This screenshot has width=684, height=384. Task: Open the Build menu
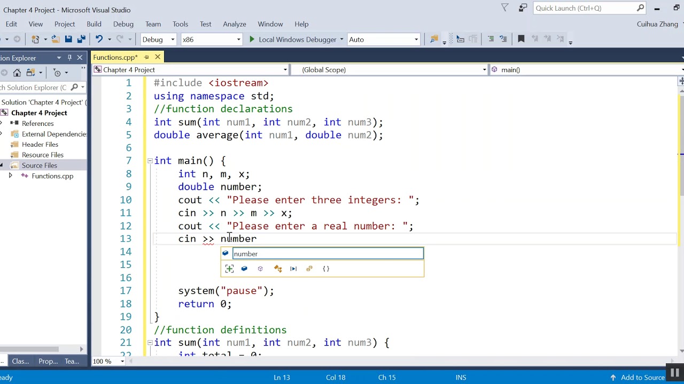coord(94,24)
